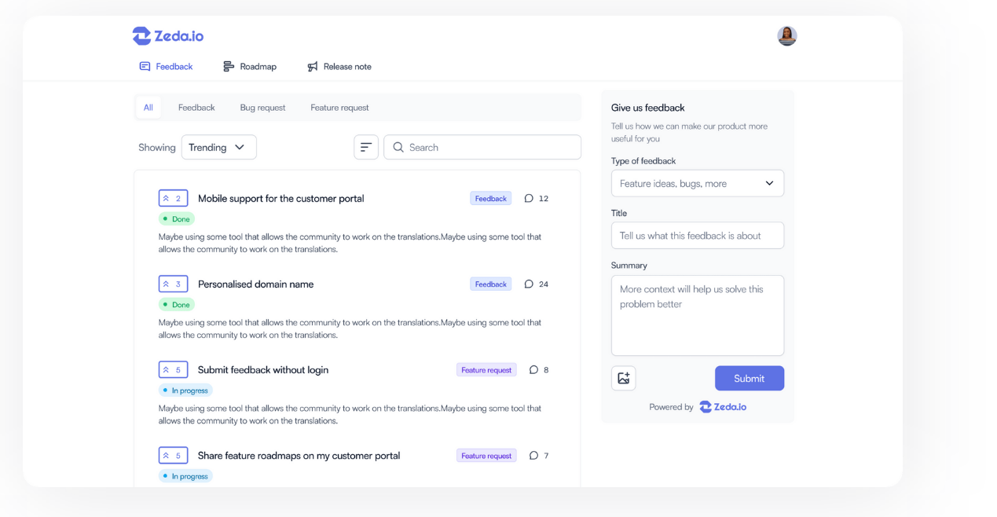The image size is (997, 517).
Task: Click the Release note megaphone icon
Action: (312, 66)
